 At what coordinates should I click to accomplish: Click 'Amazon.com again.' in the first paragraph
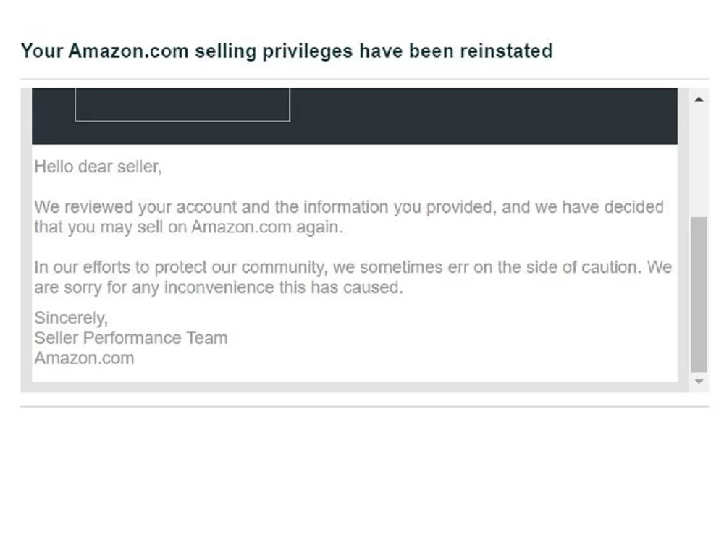pos(267,227)
